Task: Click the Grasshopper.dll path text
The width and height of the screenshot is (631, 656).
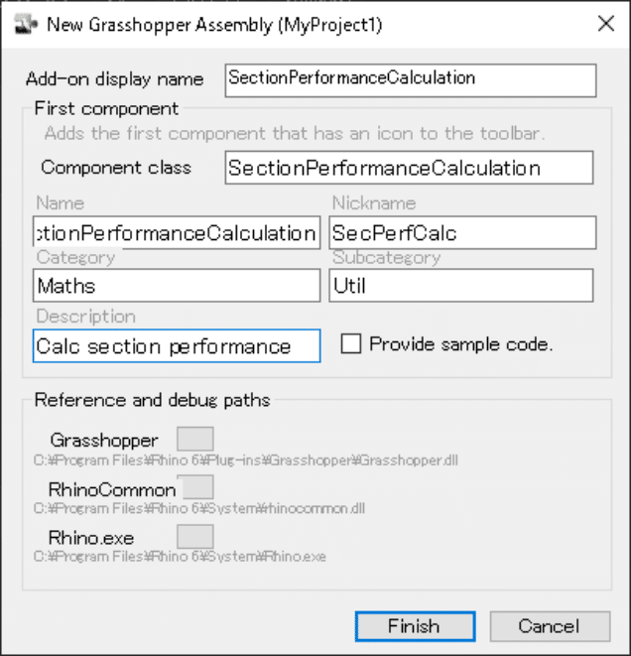Action: [245, 460]
